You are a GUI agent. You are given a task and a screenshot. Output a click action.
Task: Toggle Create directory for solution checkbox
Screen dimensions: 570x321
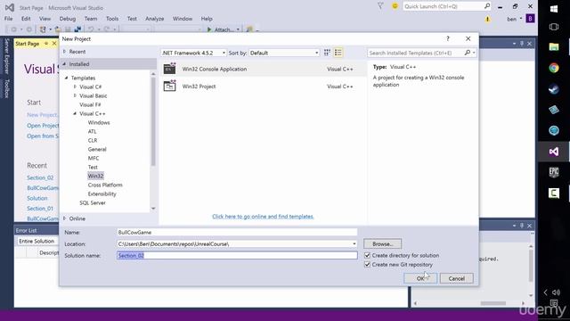click(x=367, y=255)
